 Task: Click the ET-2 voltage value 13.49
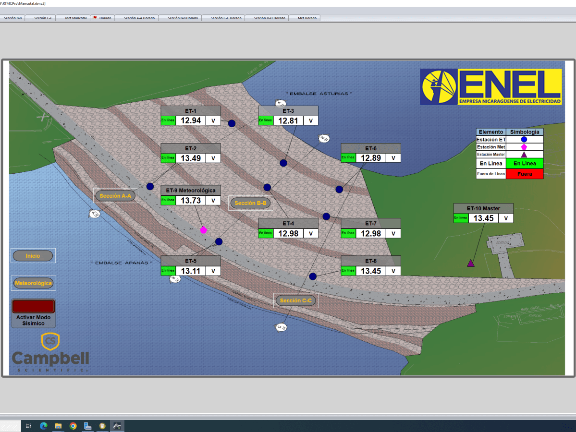pos(191,158)
